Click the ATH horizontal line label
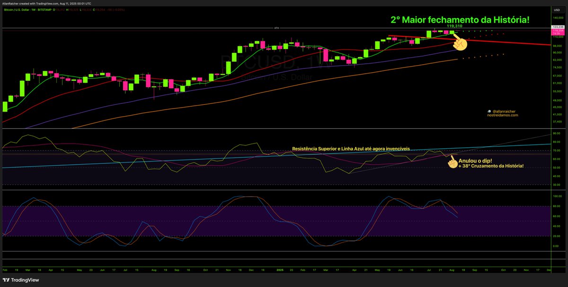 click(x=277, y=28)
